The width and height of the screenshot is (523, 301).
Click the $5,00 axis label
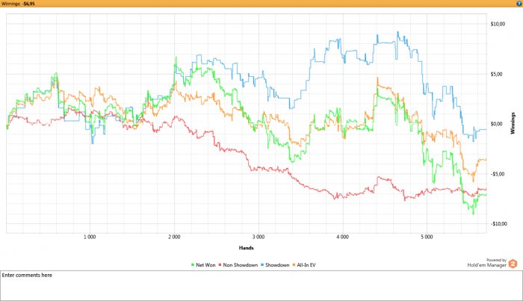pos(496,74)
